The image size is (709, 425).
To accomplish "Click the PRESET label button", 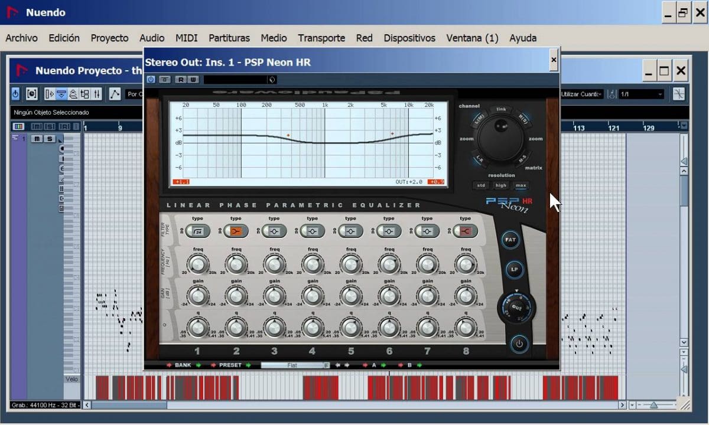I will pos(230,365).
